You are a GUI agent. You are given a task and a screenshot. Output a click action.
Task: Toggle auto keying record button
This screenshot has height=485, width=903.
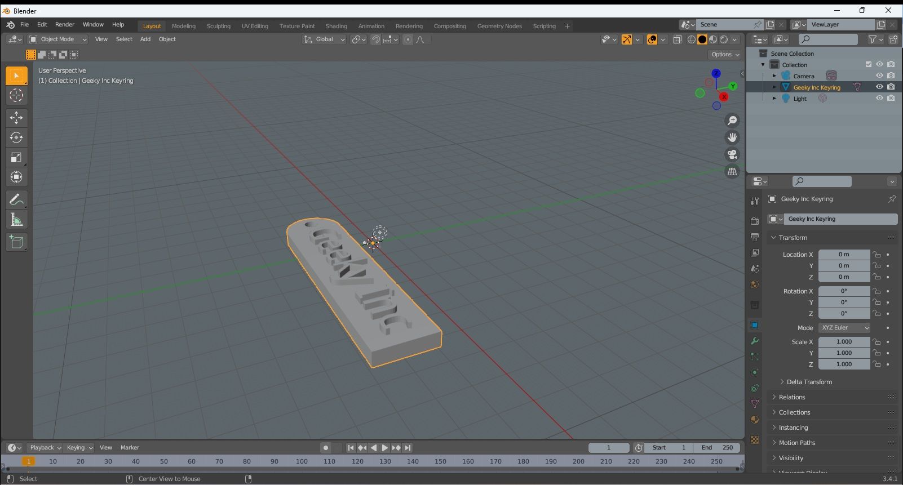click(325, 448)
